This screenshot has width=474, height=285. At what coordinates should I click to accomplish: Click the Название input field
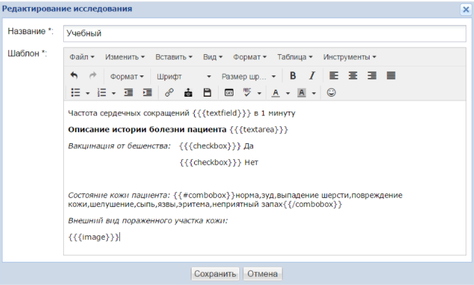coord(264,33)
